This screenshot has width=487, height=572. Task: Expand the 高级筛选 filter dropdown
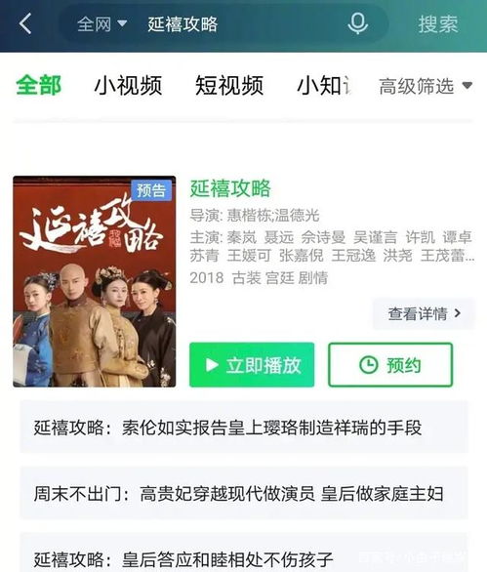tap(426, 86)
